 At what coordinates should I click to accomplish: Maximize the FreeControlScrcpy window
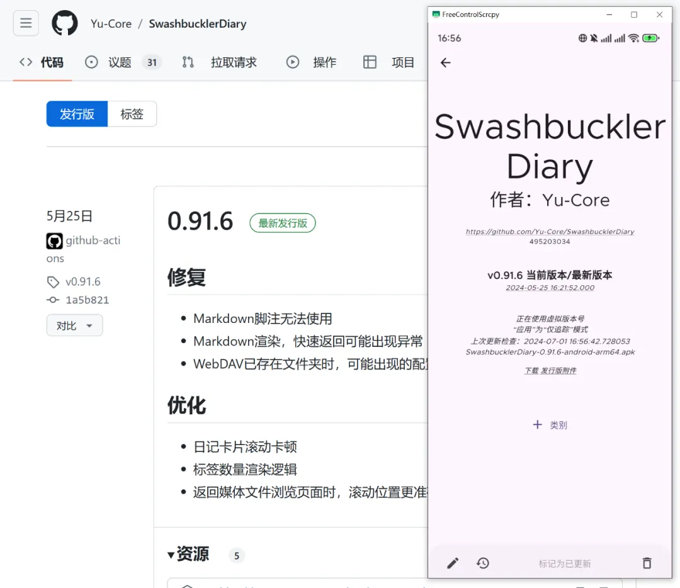tap(634, 14)
